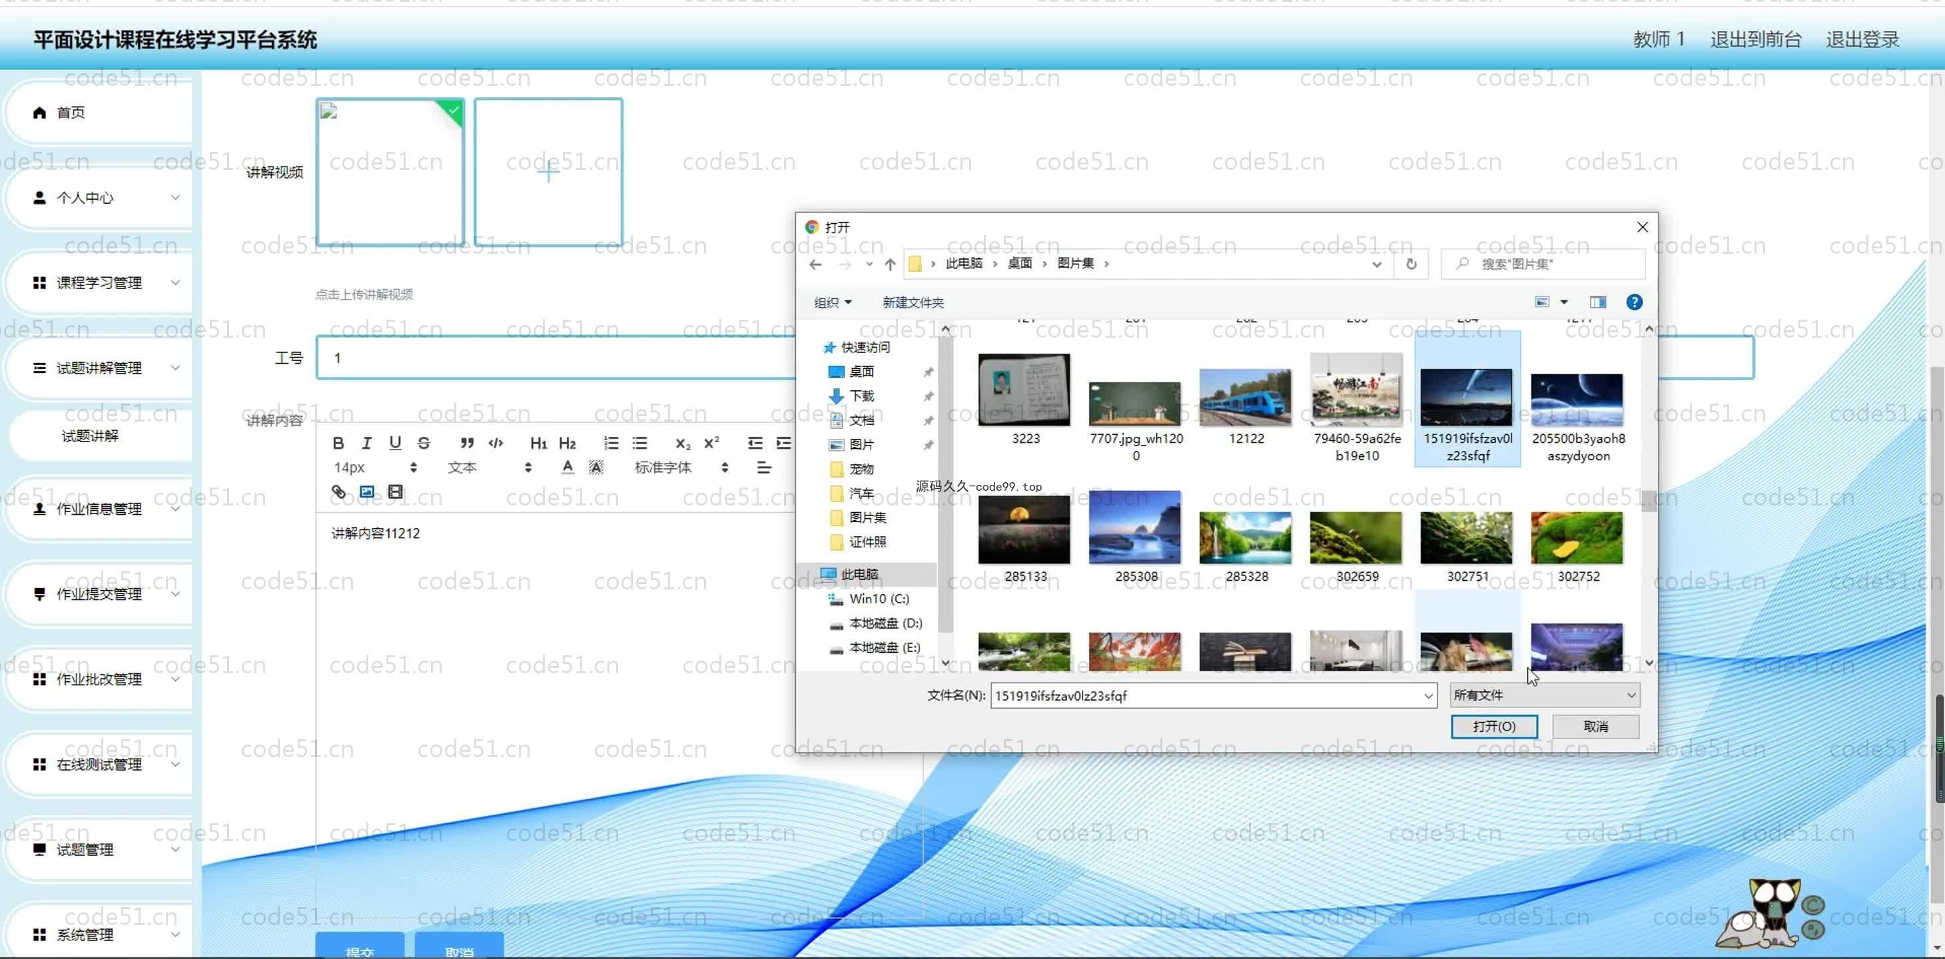Open the 所有文件 file type dropdown
1945x959 pixels.
point(1544,695)
